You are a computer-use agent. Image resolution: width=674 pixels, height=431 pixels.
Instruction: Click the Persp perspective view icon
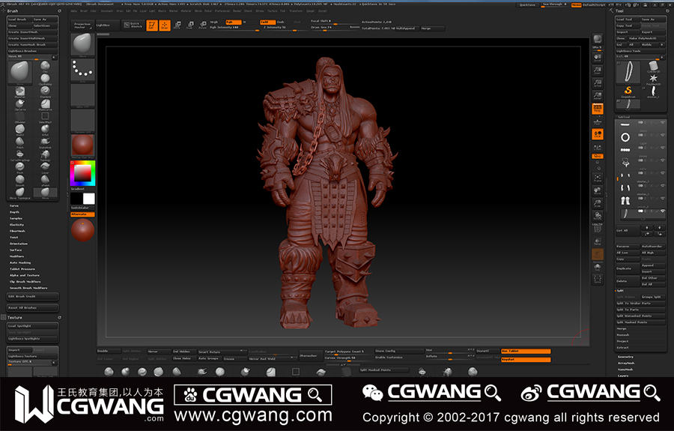click(x=598, y=109)
